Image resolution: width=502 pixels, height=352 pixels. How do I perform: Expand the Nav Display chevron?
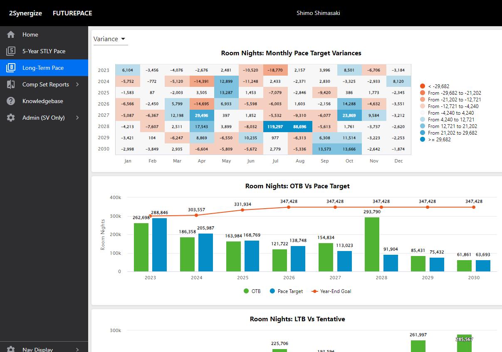77,350
